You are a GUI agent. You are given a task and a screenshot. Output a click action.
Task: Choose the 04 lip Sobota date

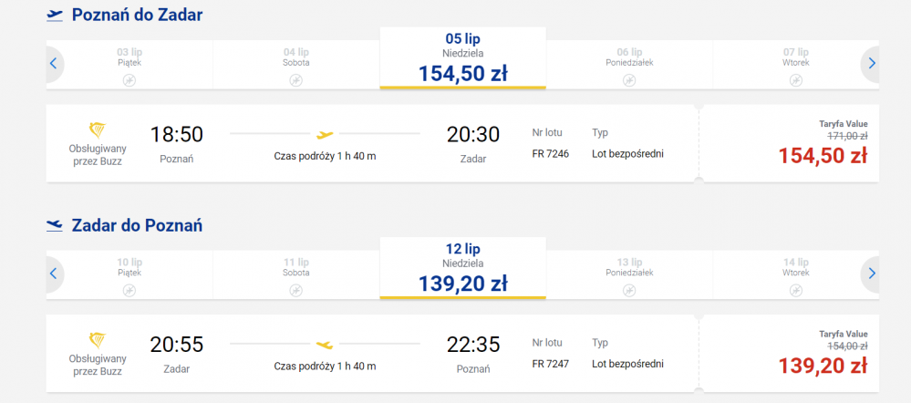[x=296, y=65]
